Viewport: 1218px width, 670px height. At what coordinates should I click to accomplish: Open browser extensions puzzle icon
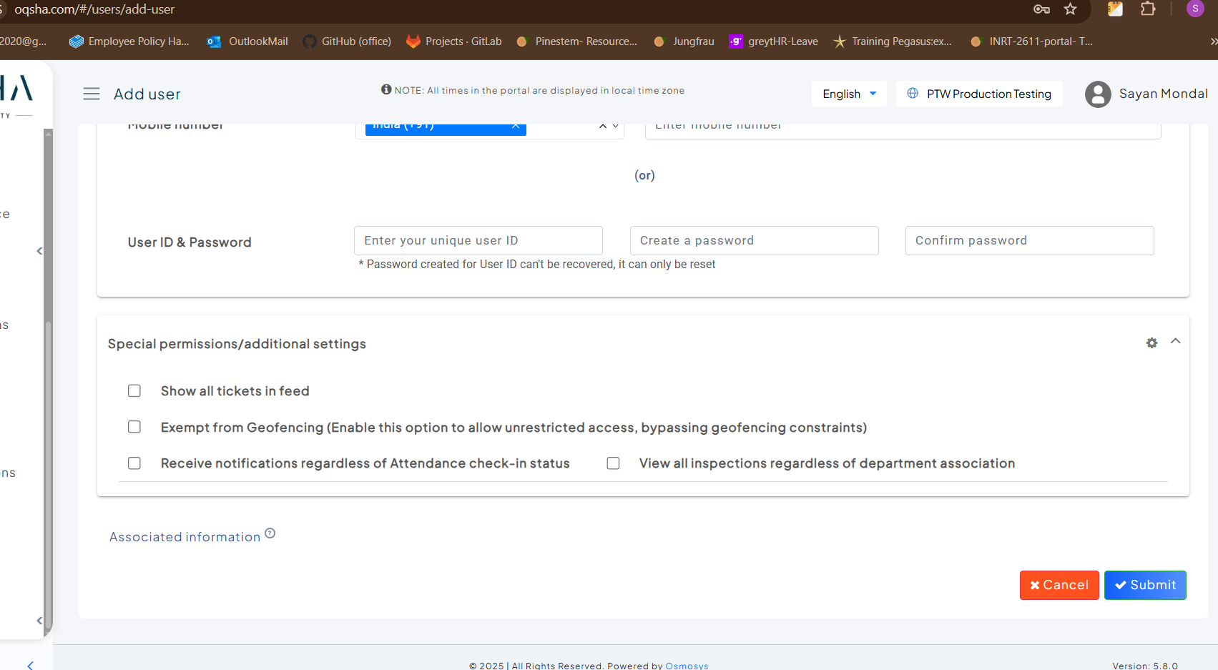[1148, 9]
